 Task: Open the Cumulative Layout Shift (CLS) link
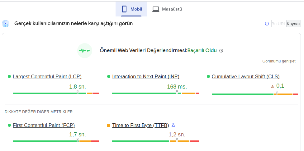(246, 76)
